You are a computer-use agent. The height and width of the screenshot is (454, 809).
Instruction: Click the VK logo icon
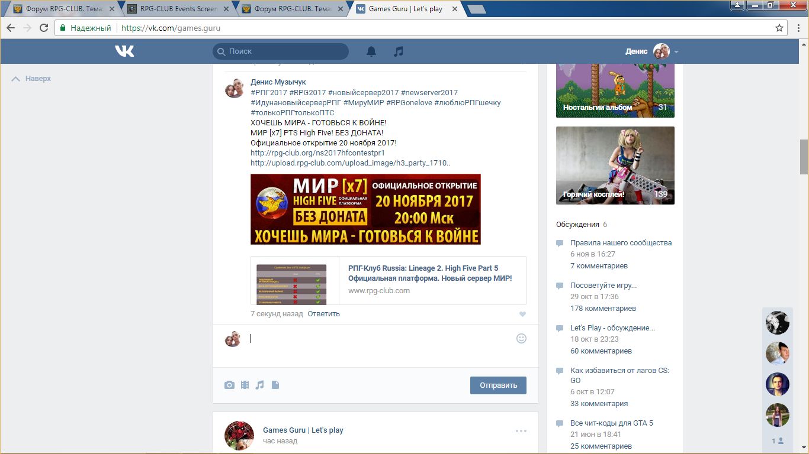click(x=124, y=51)
